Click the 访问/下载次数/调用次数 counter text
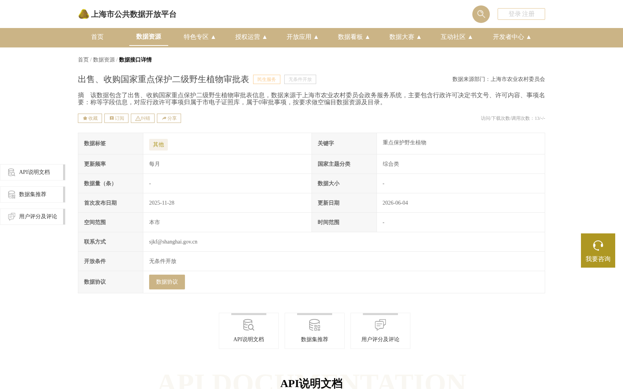The width and height of the screenshot is (623, 389). [513, 118]
